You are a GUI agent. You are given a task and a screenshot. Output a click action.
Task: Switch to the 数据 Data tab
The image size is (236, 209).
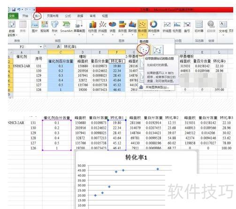pos(80,16)
